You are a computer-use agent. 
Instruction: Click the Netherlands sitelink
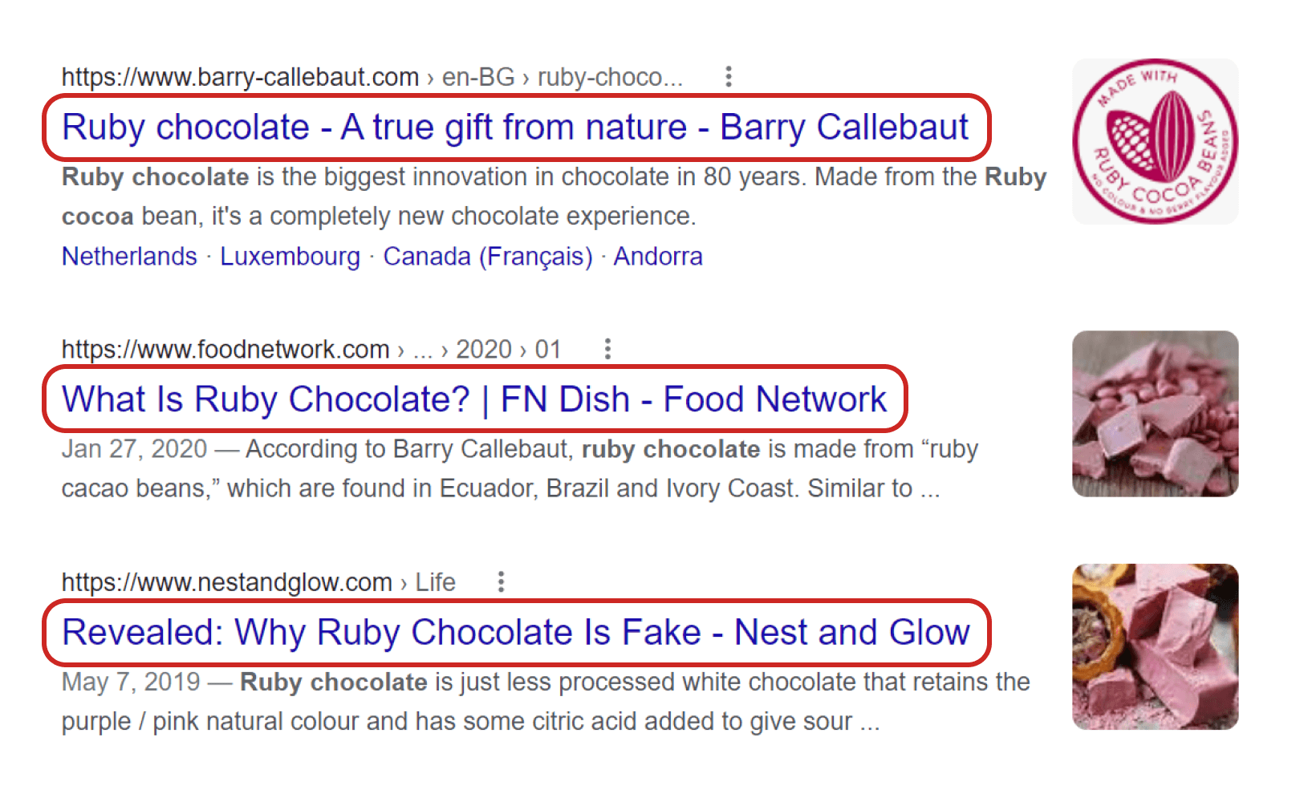[129, 257]
